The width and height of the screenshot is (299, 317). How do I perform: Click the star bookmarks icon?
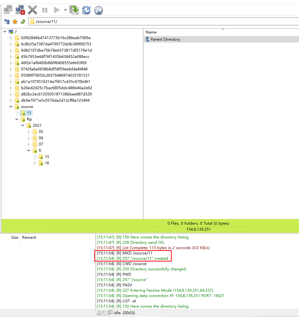click(x=15, y=22)
